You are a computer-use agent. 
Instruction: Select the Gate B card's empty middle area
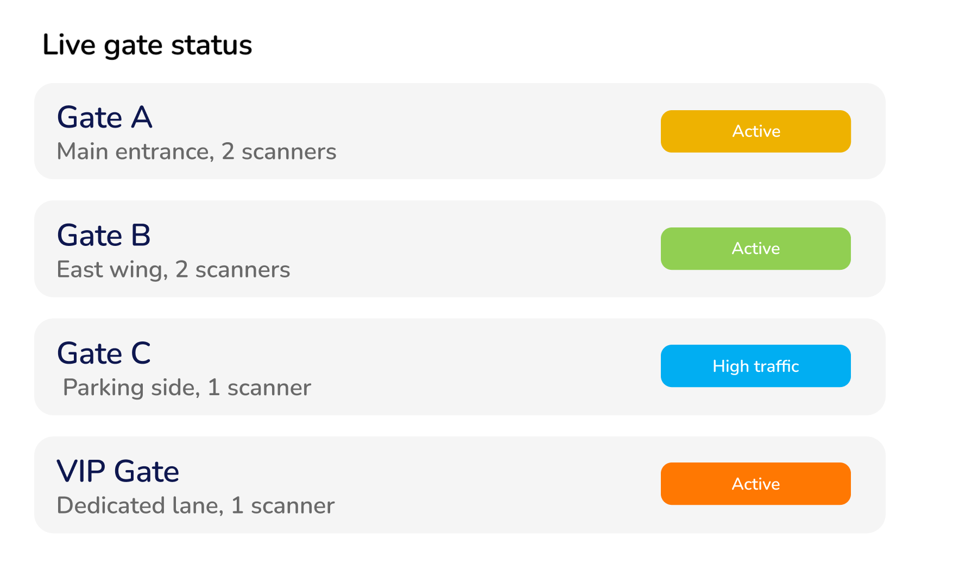tap(478, 249)
